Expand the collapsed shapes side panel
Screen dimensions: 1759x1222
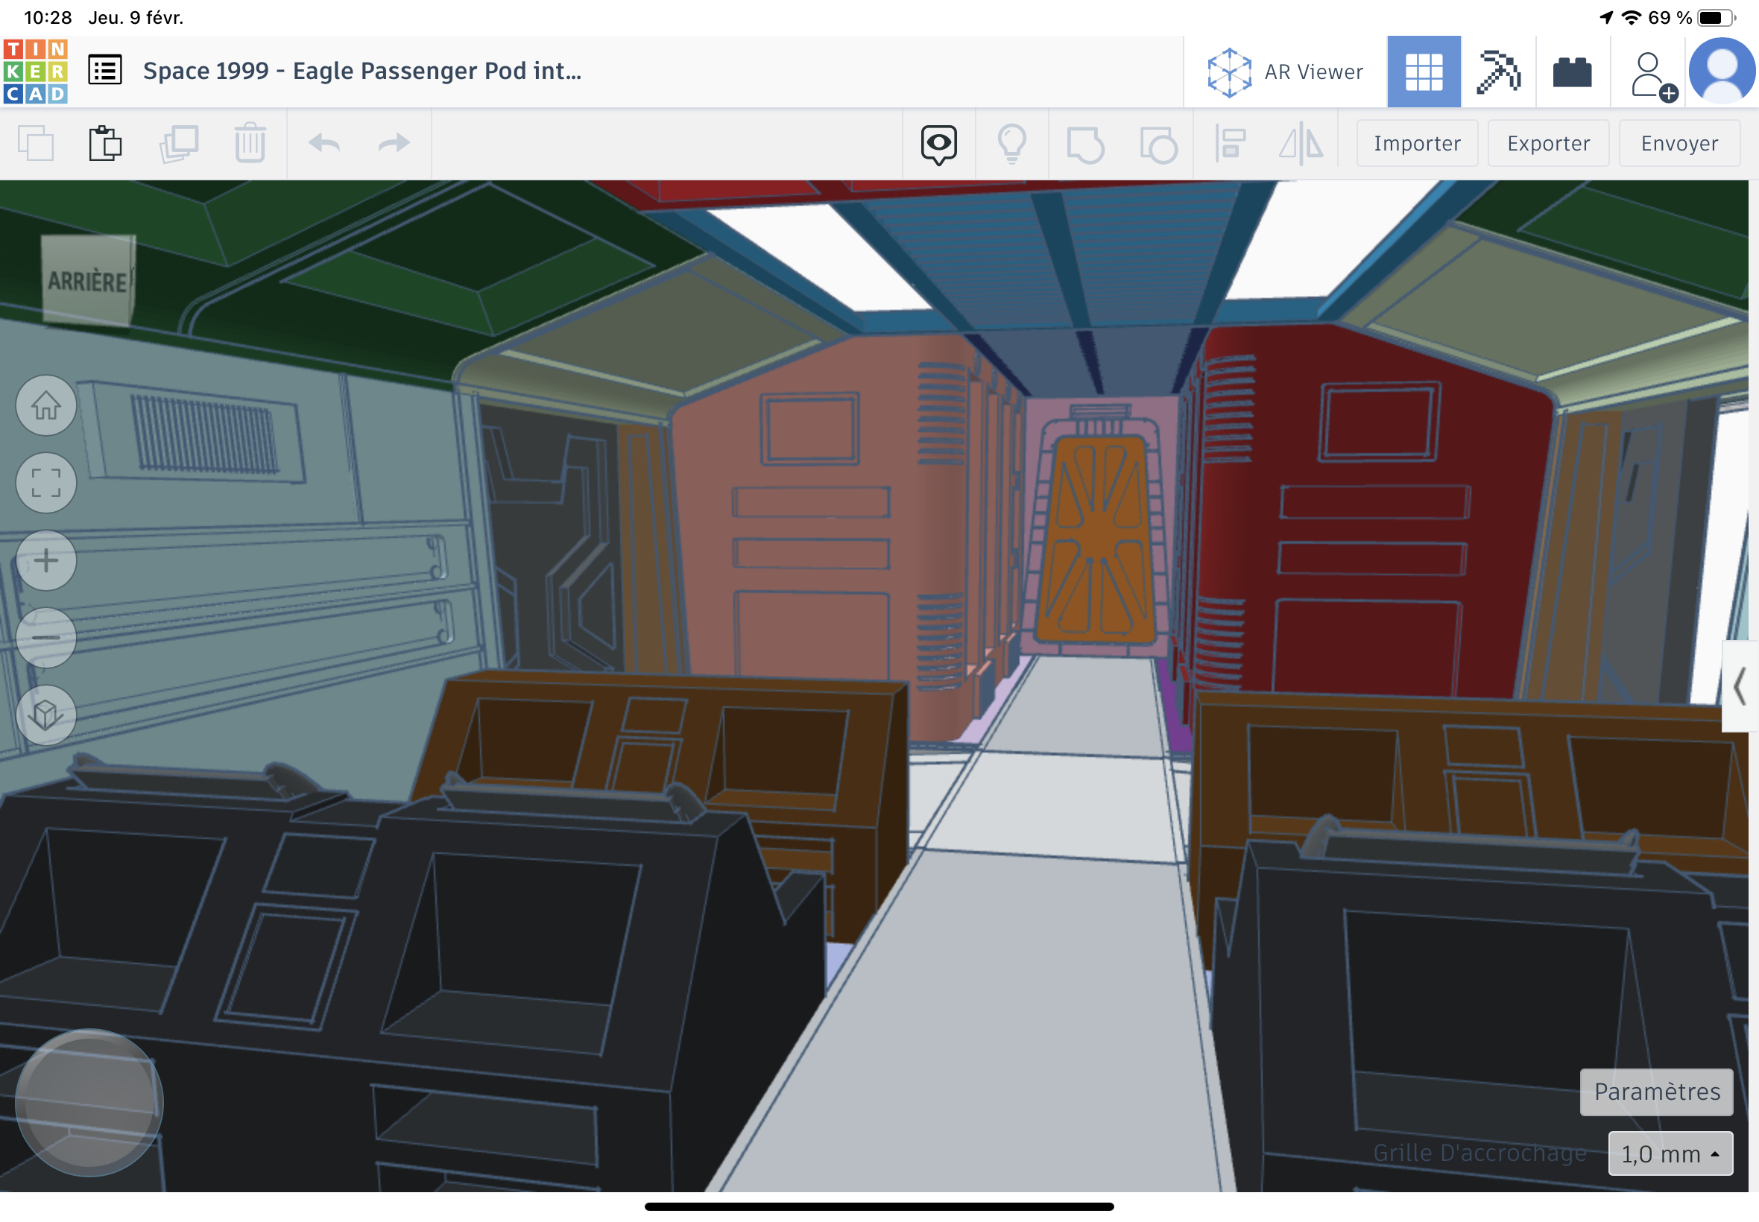click(x=1739, y=686)
